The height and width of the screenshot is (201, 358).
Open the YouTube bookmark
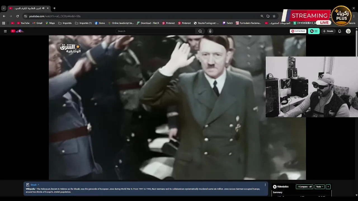click(x=23, y=23)
